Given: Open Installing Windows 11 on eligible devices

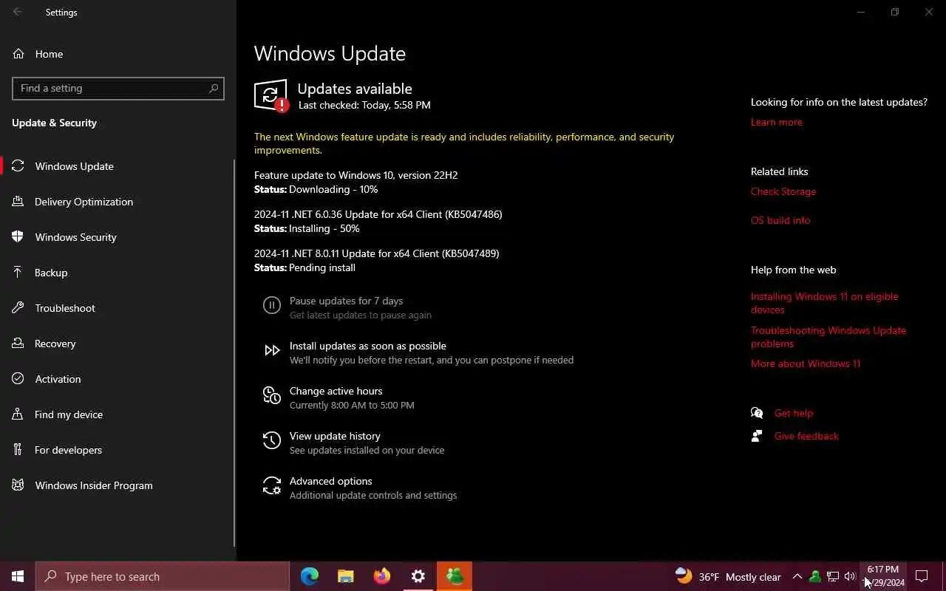Looking at the screenshot, I should (825, 303).
